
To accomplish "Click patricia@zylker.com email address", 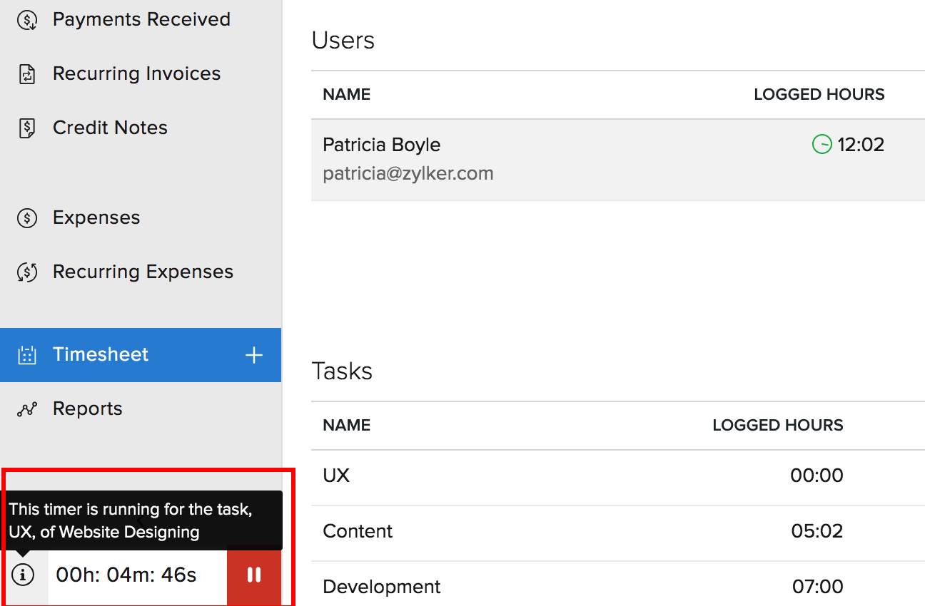I will pos(408,173).
